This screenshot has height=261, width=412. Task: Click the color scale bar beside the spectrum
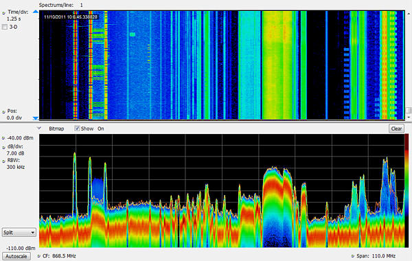click(407, 190)
